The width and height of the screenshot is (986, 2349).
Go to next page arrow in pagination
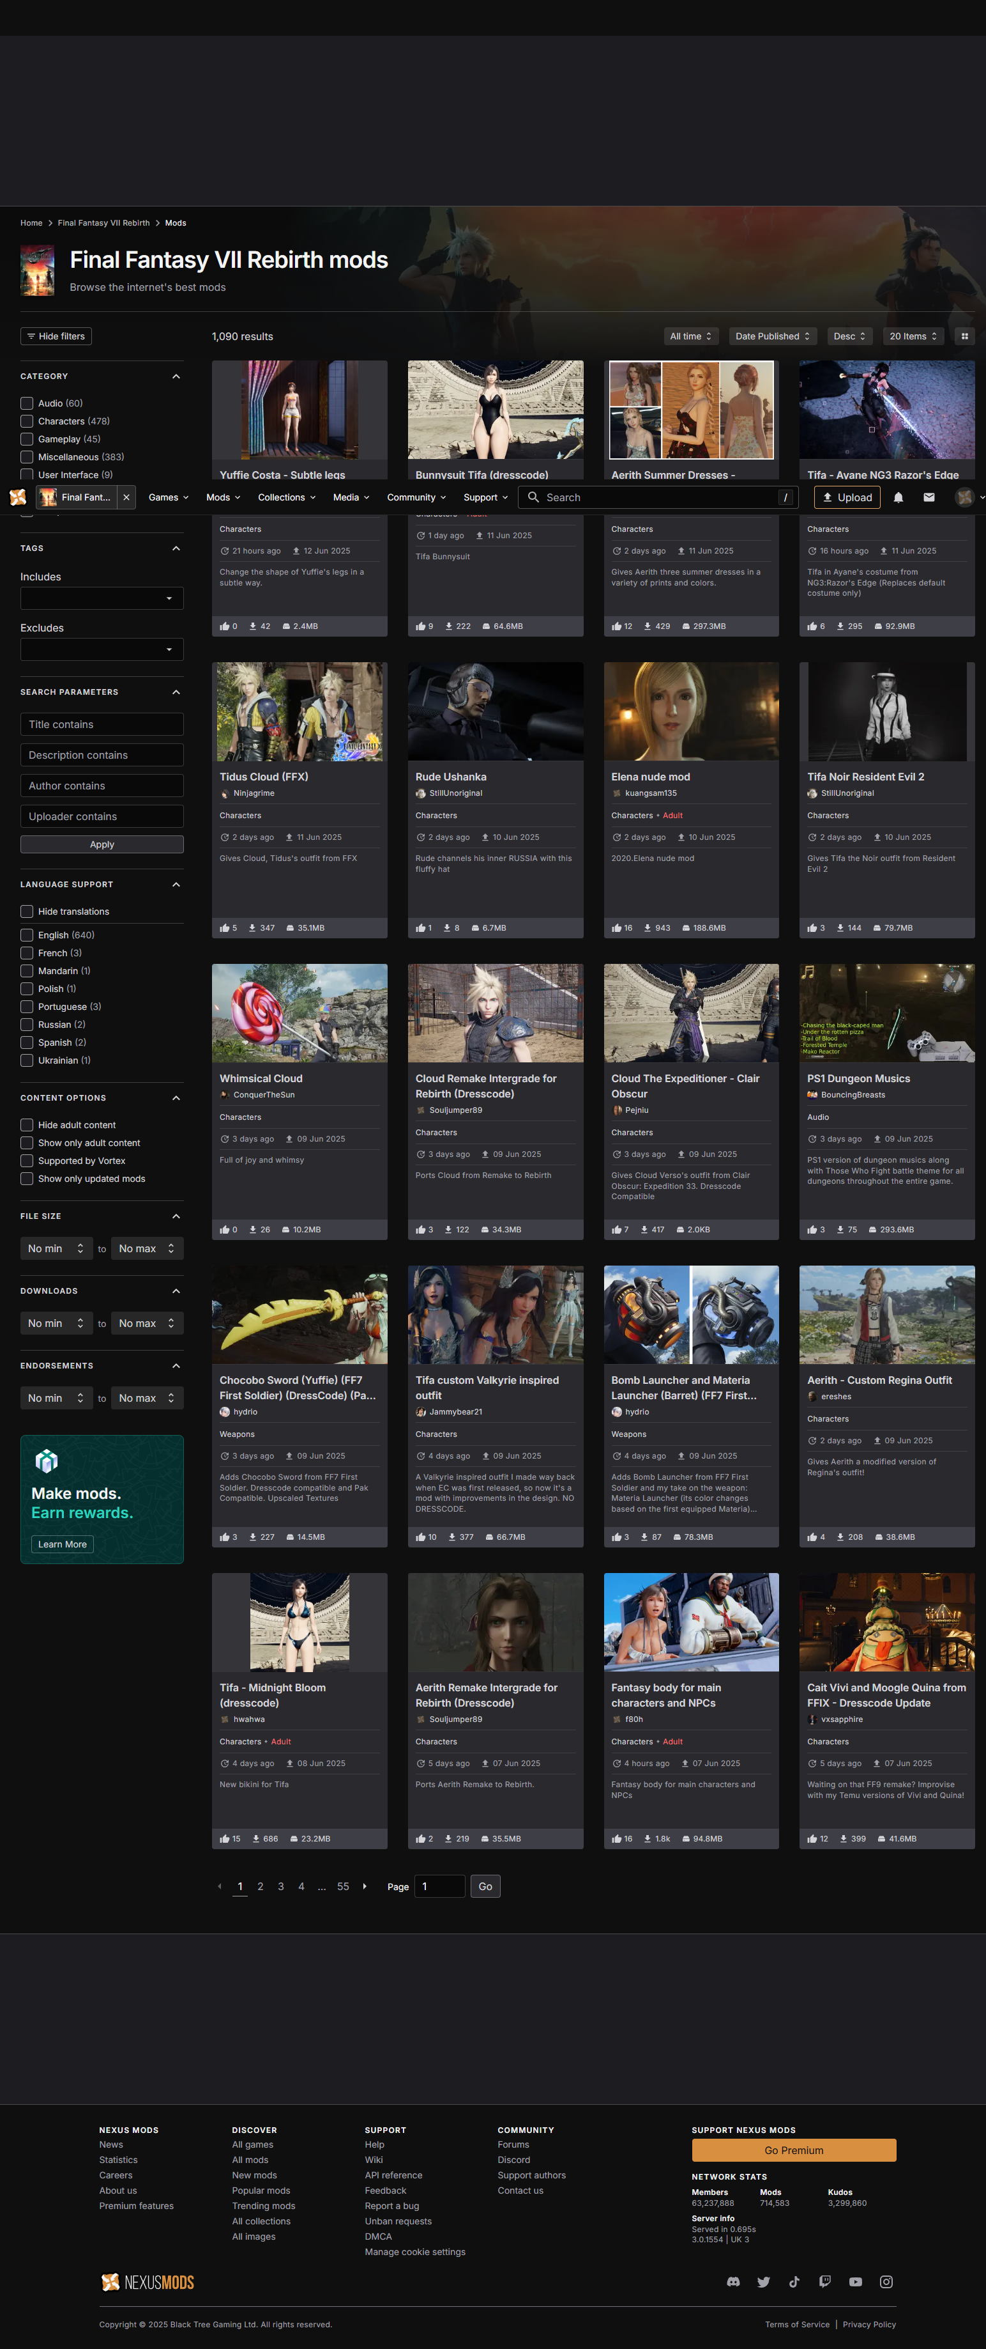tap(365, 1887)
